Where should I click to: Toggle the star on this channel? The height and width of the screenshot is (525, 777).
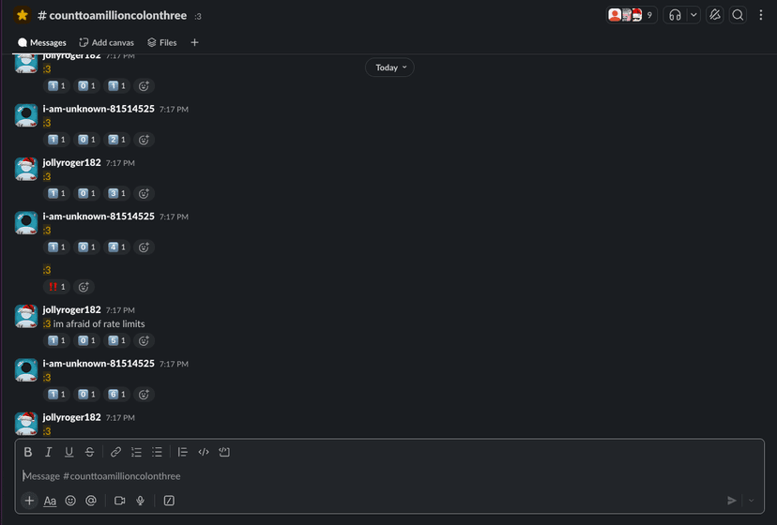[x=23, y=15]
